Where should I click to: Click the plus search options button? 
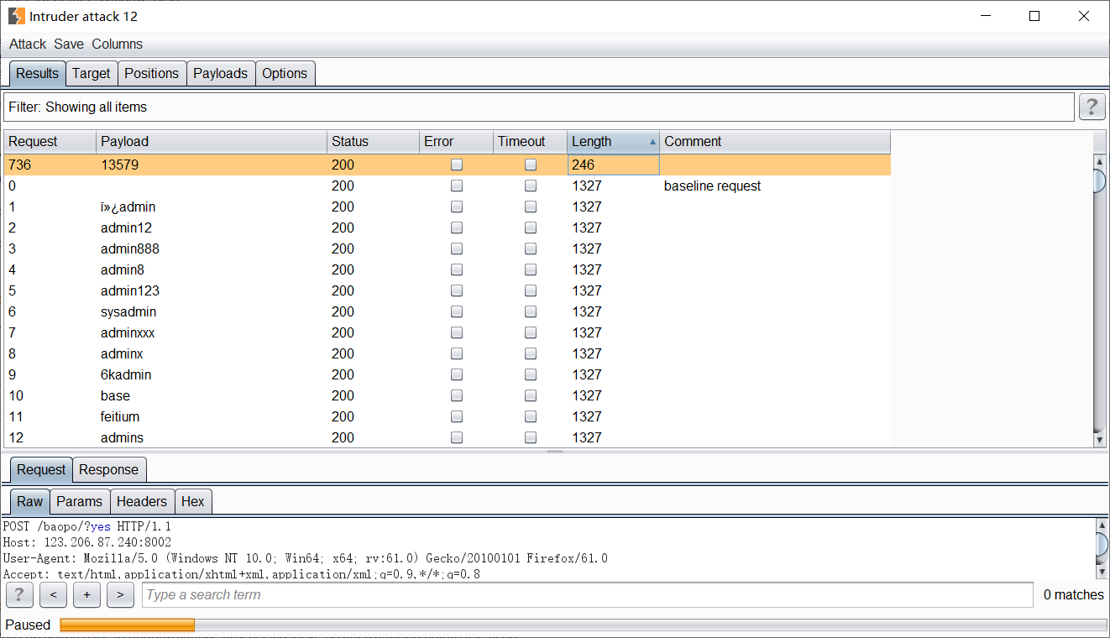[86, 594]
